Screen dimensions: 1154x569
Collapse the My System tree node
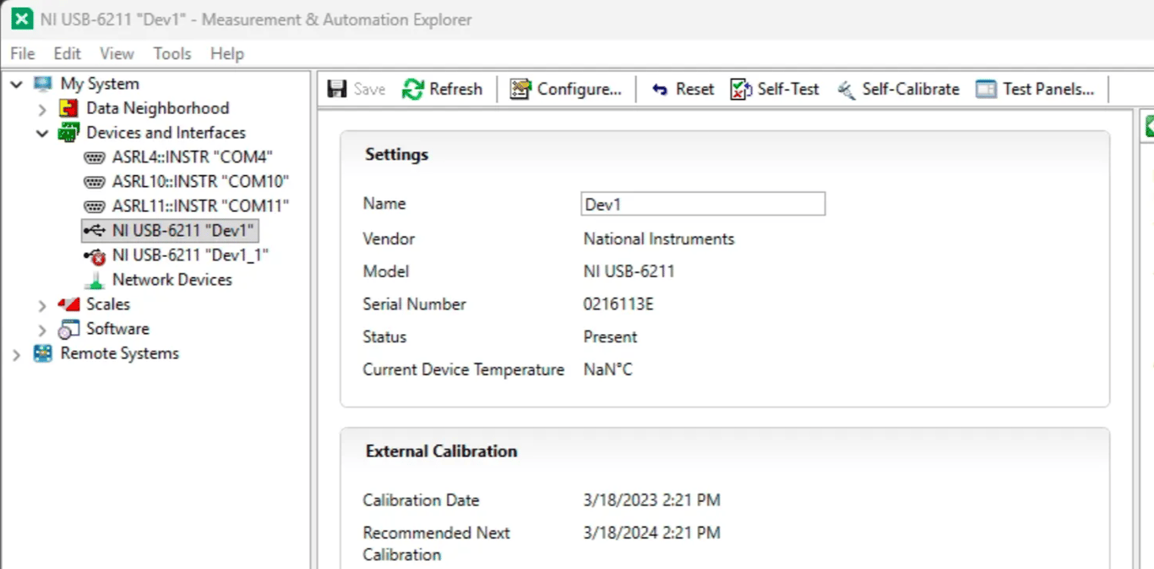click(17, 85)
